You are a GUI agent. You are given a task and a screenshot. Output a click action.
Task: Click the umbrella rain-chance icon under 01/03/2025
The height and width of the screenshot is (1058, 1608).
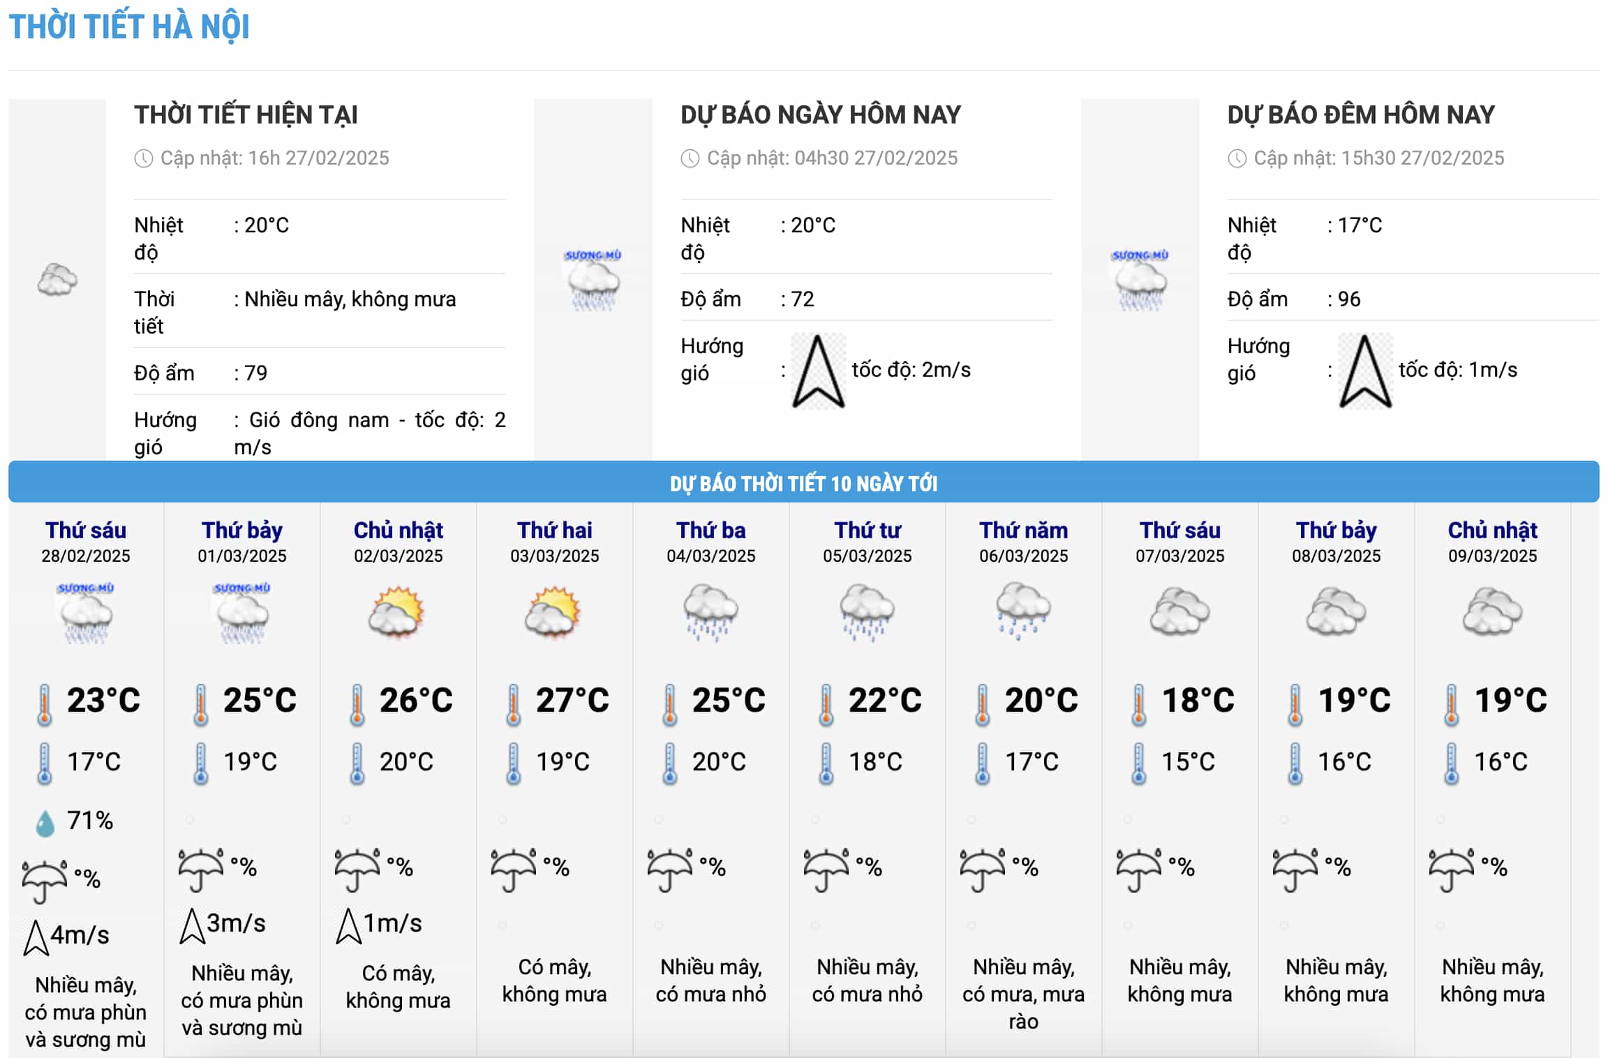(x=201, y=870)
